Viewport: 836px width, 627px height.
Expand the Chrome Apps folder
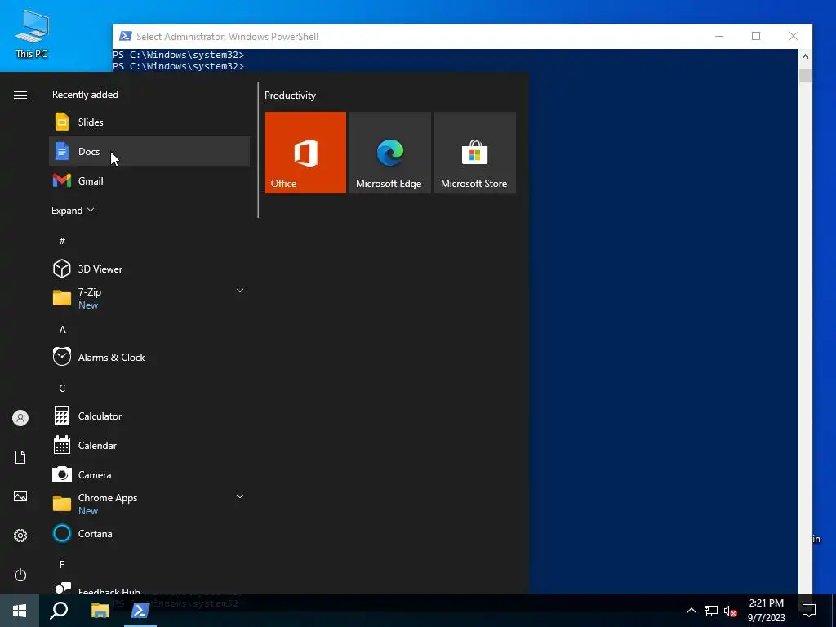coord(149,504)
